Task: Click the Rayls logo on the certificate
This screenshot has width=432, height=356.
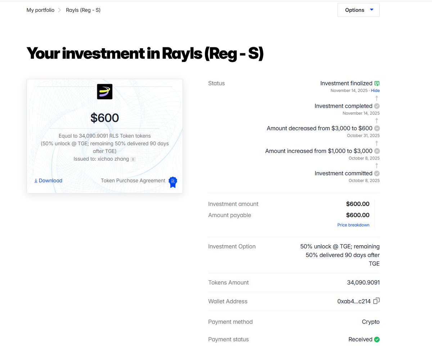Action: (105, 91)
